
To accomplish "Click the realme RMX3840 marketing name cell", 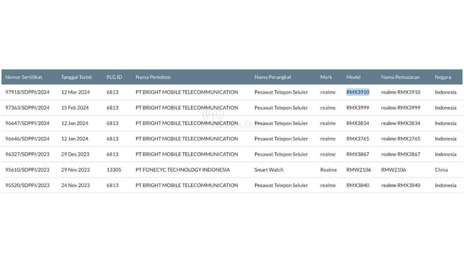I will coord(401,185).
